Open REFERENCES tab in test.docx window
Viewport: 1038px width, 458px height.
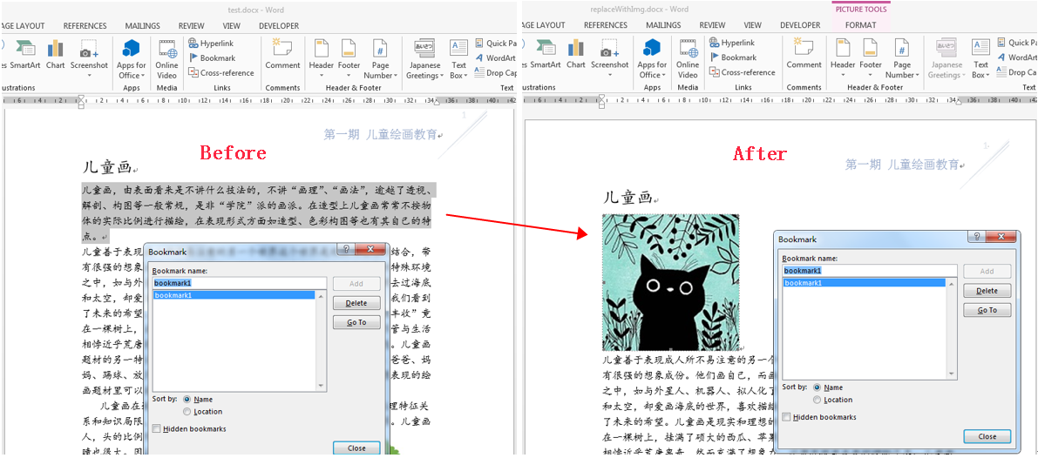85,26
